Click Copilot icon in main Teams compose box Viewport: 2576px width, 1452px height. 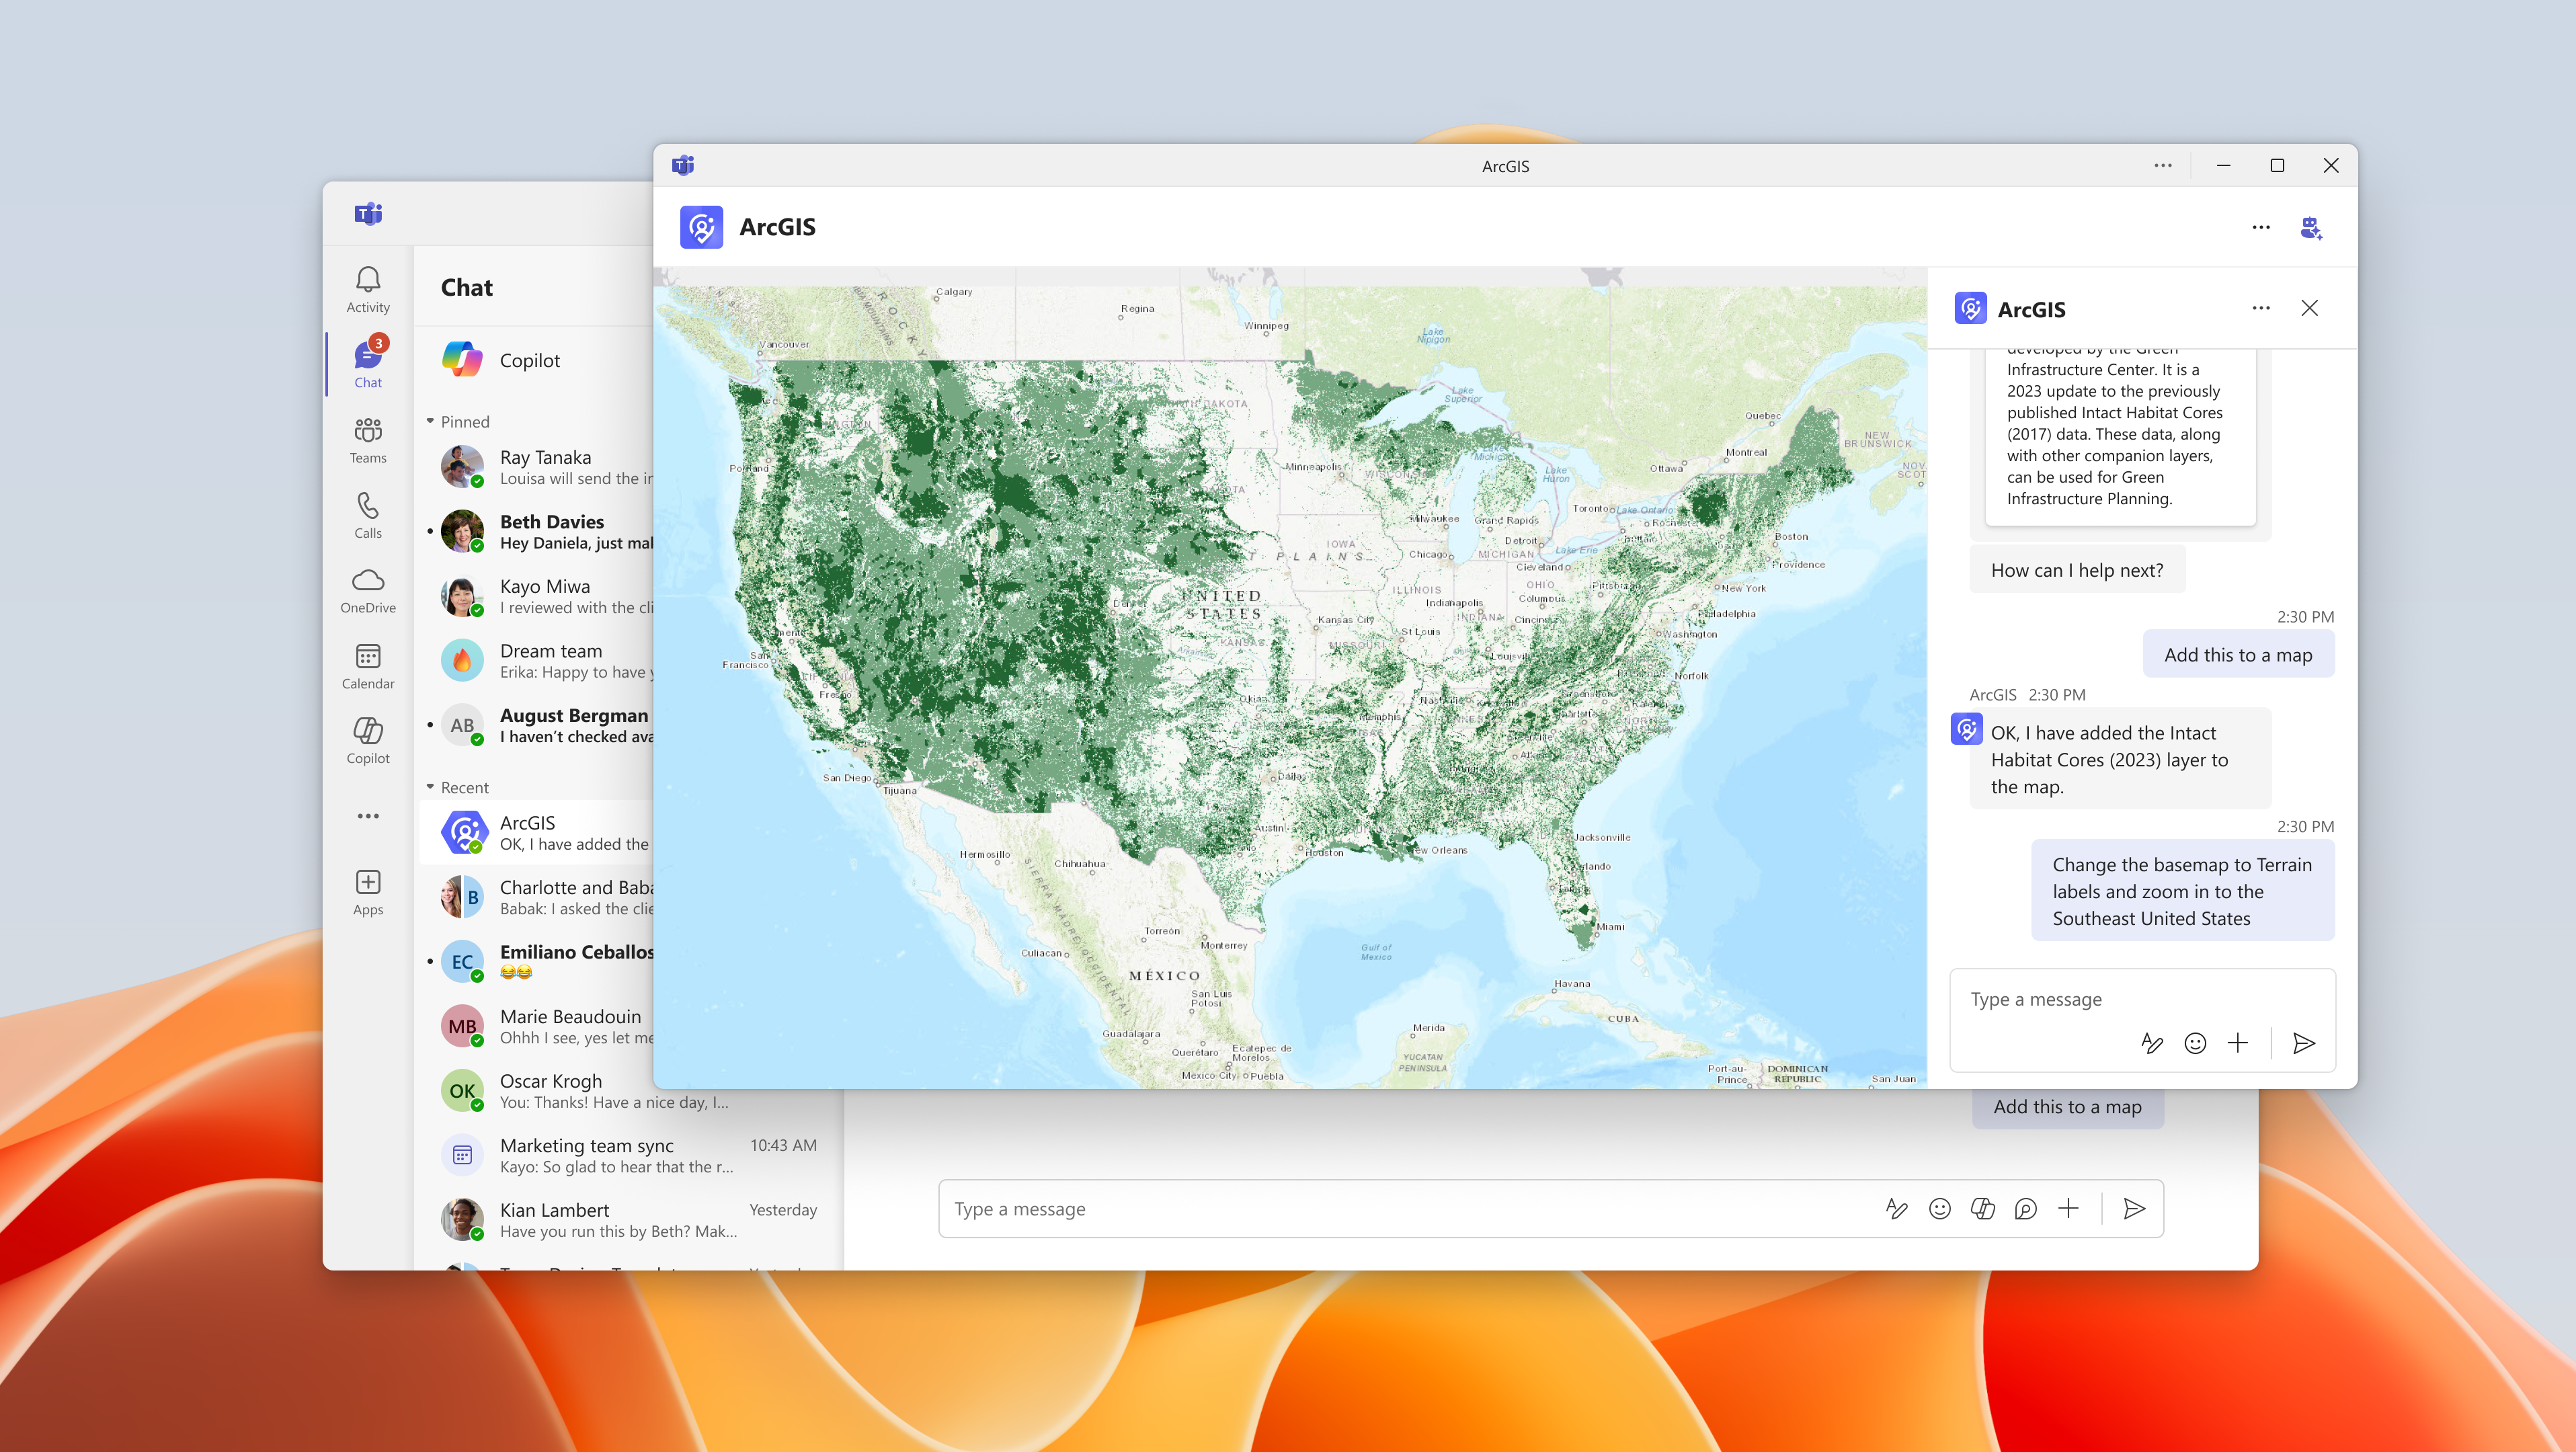pos(1983,1208)
